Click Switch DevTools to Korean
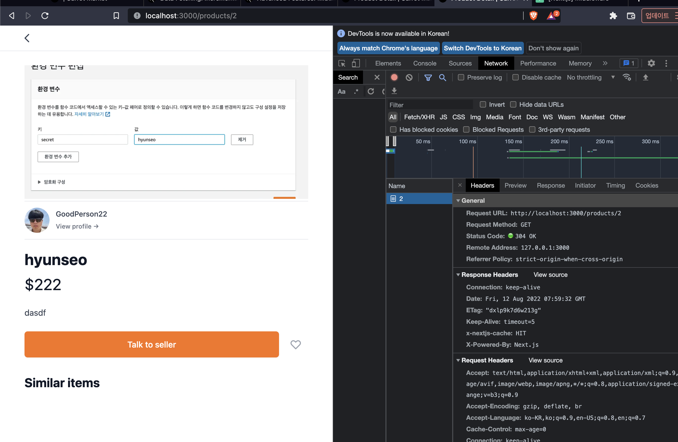 [482, 48]
